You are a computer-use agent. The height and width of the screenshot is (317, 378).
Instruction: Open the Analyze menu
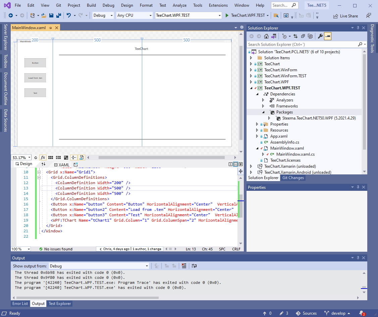(179, 5)
